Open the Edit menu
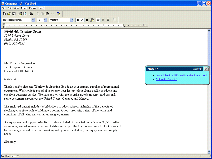This screenshot has width=212, height=159. tap(10, 8)
